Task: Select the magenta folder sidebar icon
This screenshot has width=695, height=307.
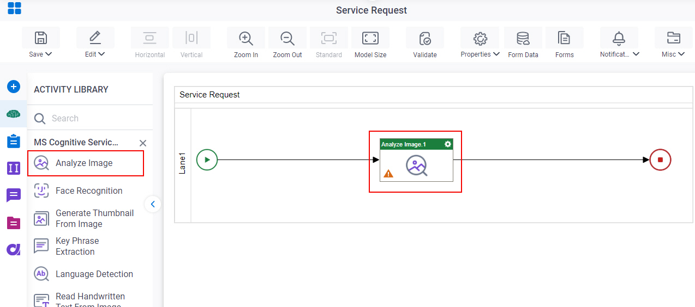Action: 14,223
